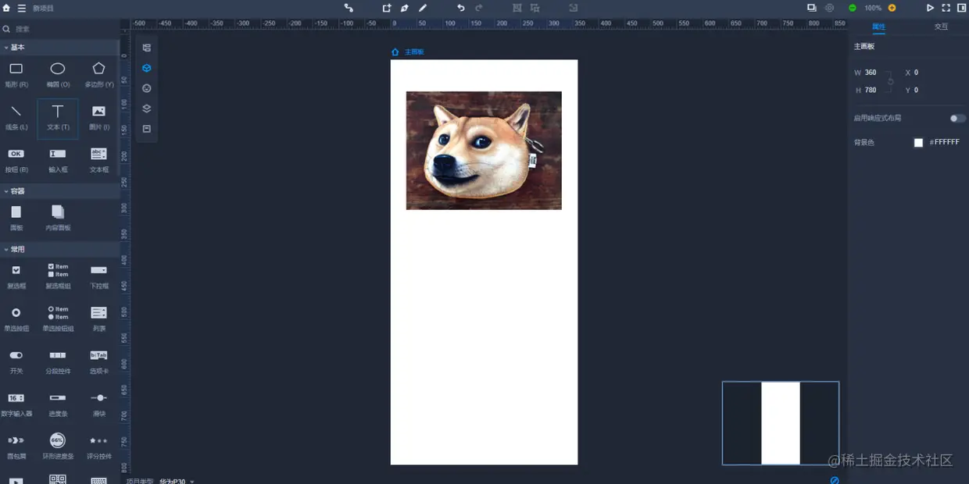This screenshot has height=484, width=969.
Task: Pick the 66% circular progress widget
Action: pos(58,445)
